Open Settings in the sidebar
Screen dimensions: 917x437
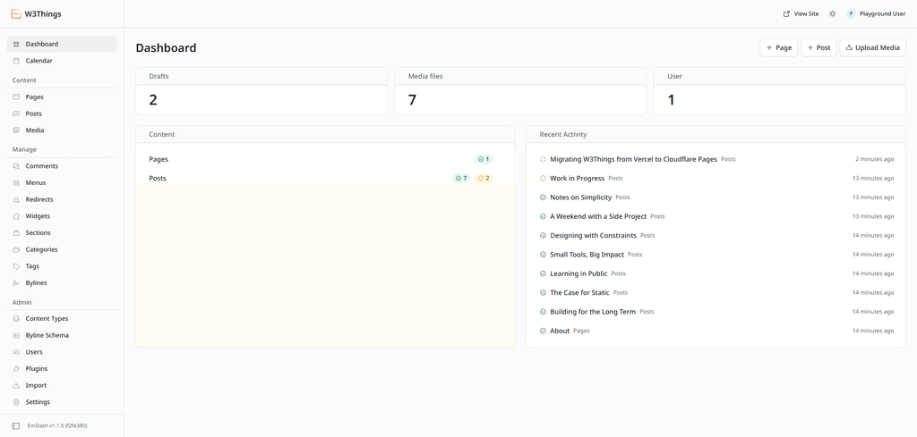62,402
